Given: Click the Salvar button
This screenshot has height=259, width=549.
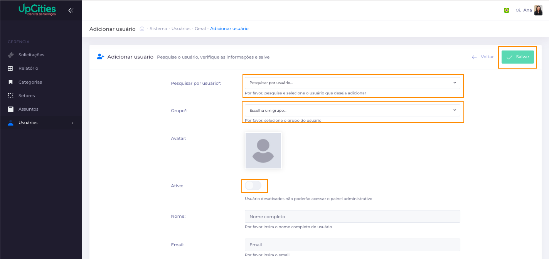Looking at the screenshot, I should 518,57.
